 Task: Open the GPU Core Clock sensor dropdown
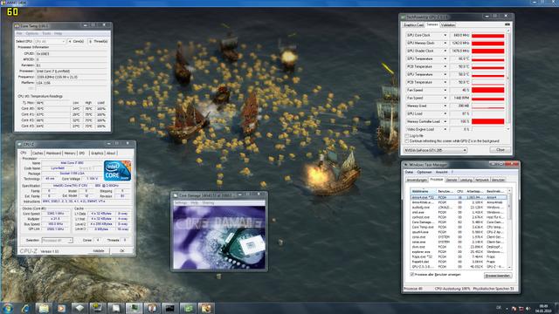pos(445,35)
